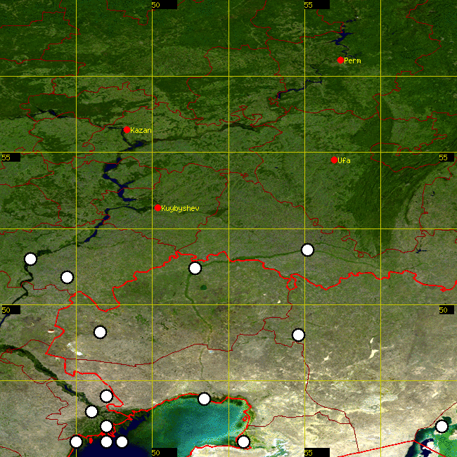Image resolution: width=457 pixels, height=457 pixels.
Task: Select the white marker just left of the 55 meridian below the 50 parallel
Action: (x=298, y=335)
